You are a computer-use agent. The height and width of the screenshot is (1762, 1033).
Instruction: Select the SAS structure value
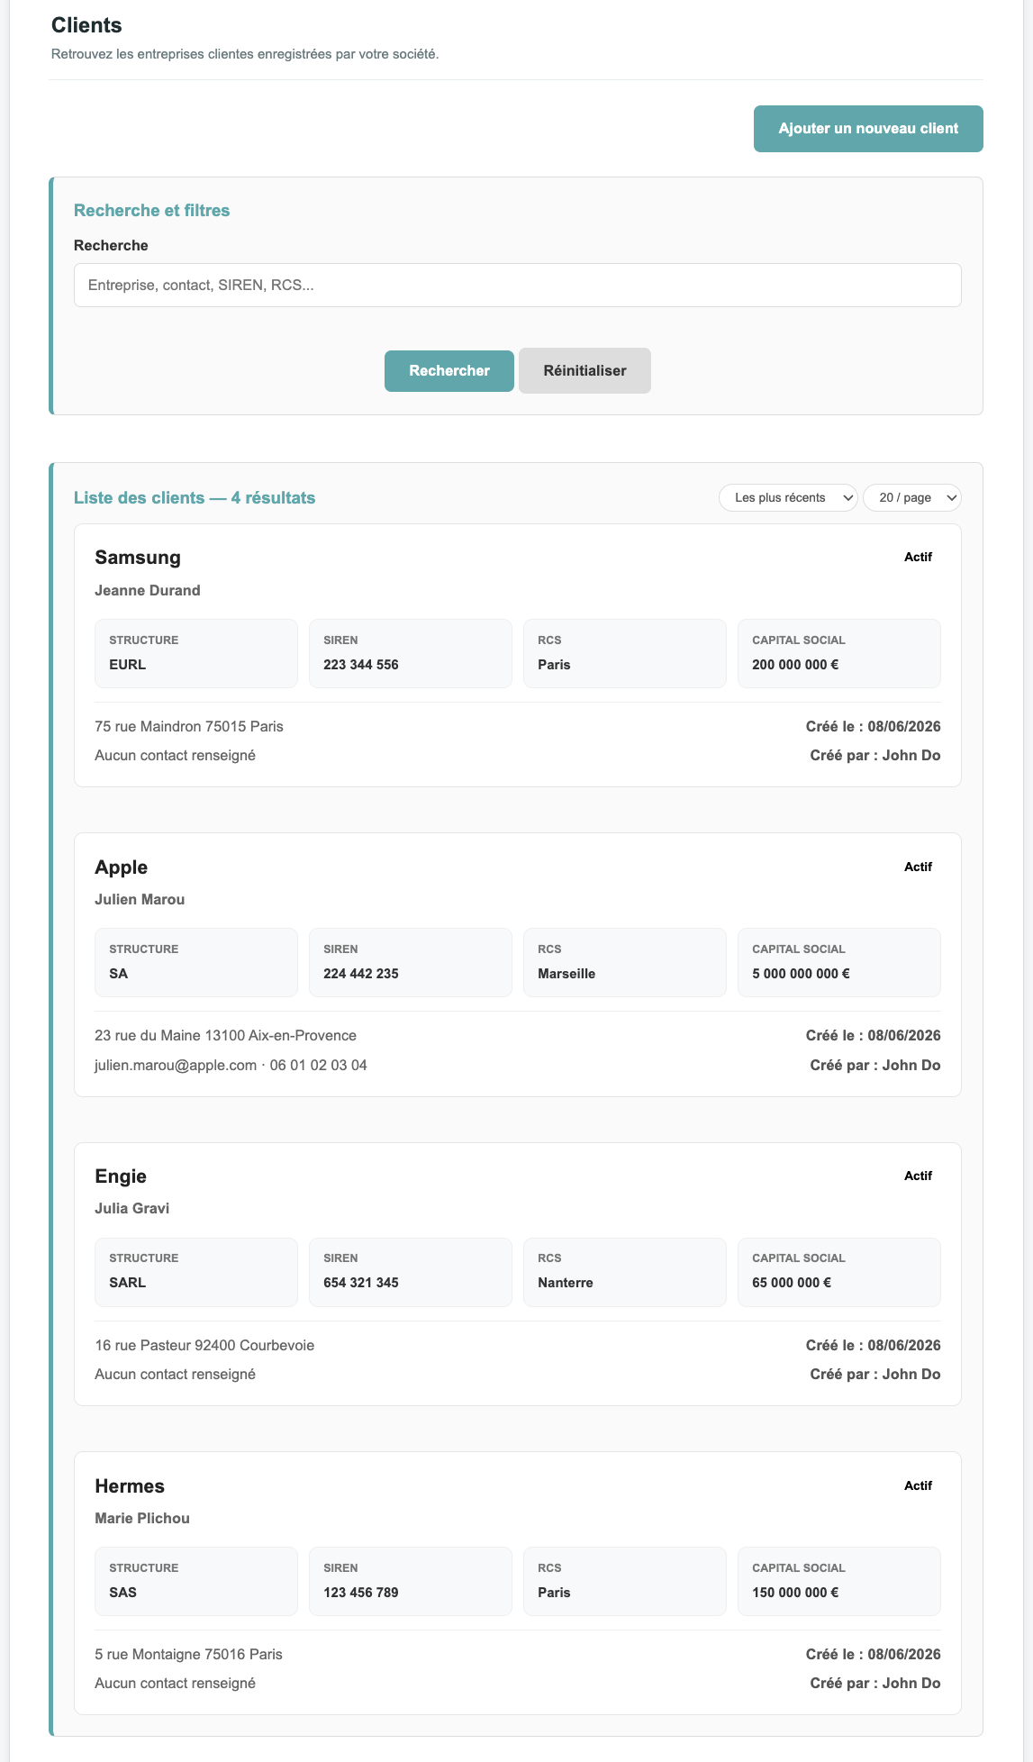point(123,1593)
